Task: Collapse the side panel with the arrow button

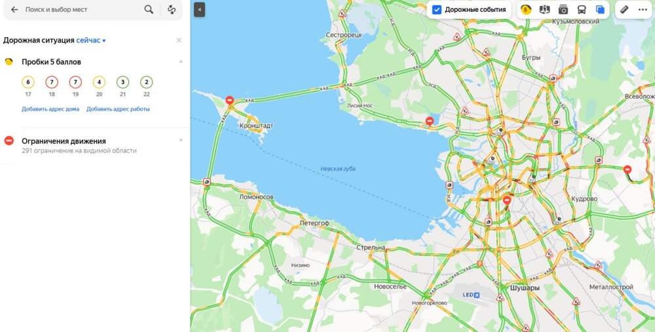Action: (199, 10)
